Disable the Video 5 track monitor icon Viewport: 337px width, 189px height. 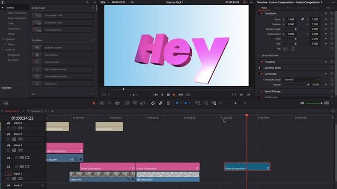pos(21,139)
